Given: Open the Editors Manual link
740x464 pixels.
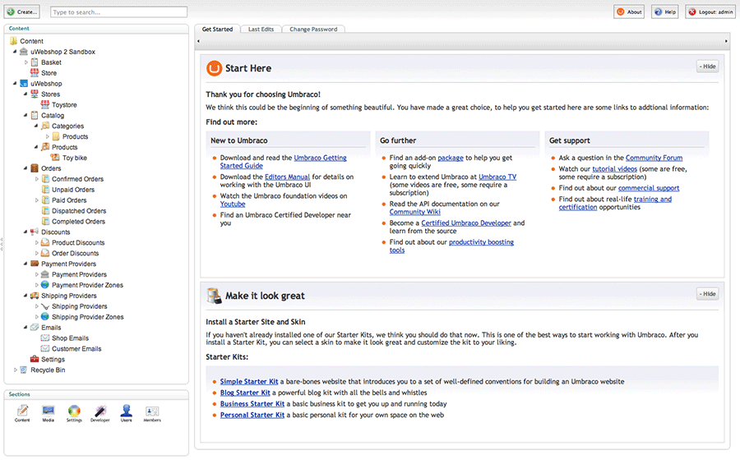Looking at the screenshot, I should (287, 177).
